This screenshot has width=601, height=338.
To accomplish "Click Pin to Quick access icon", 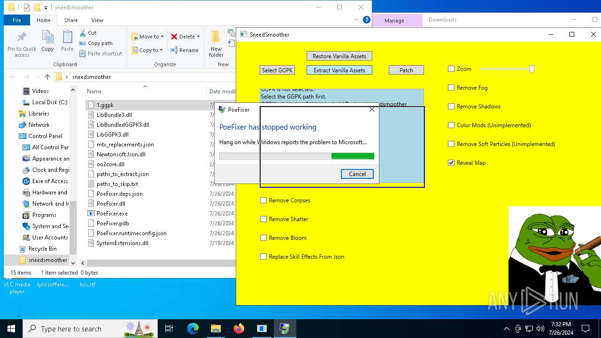I will tap(22, 45).
